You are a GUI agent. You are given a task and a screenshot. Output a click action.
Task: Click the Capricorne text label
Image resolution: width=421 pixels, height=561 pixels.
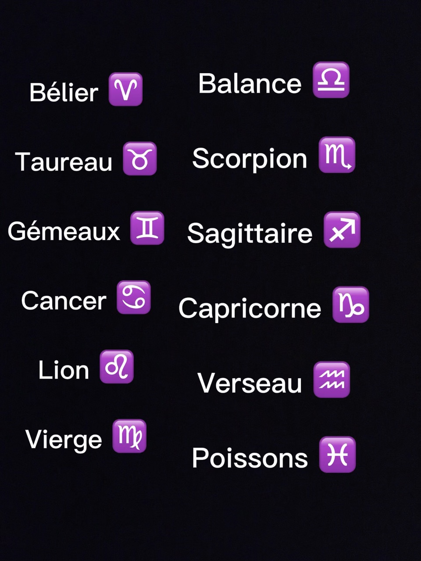coord(250,308)
